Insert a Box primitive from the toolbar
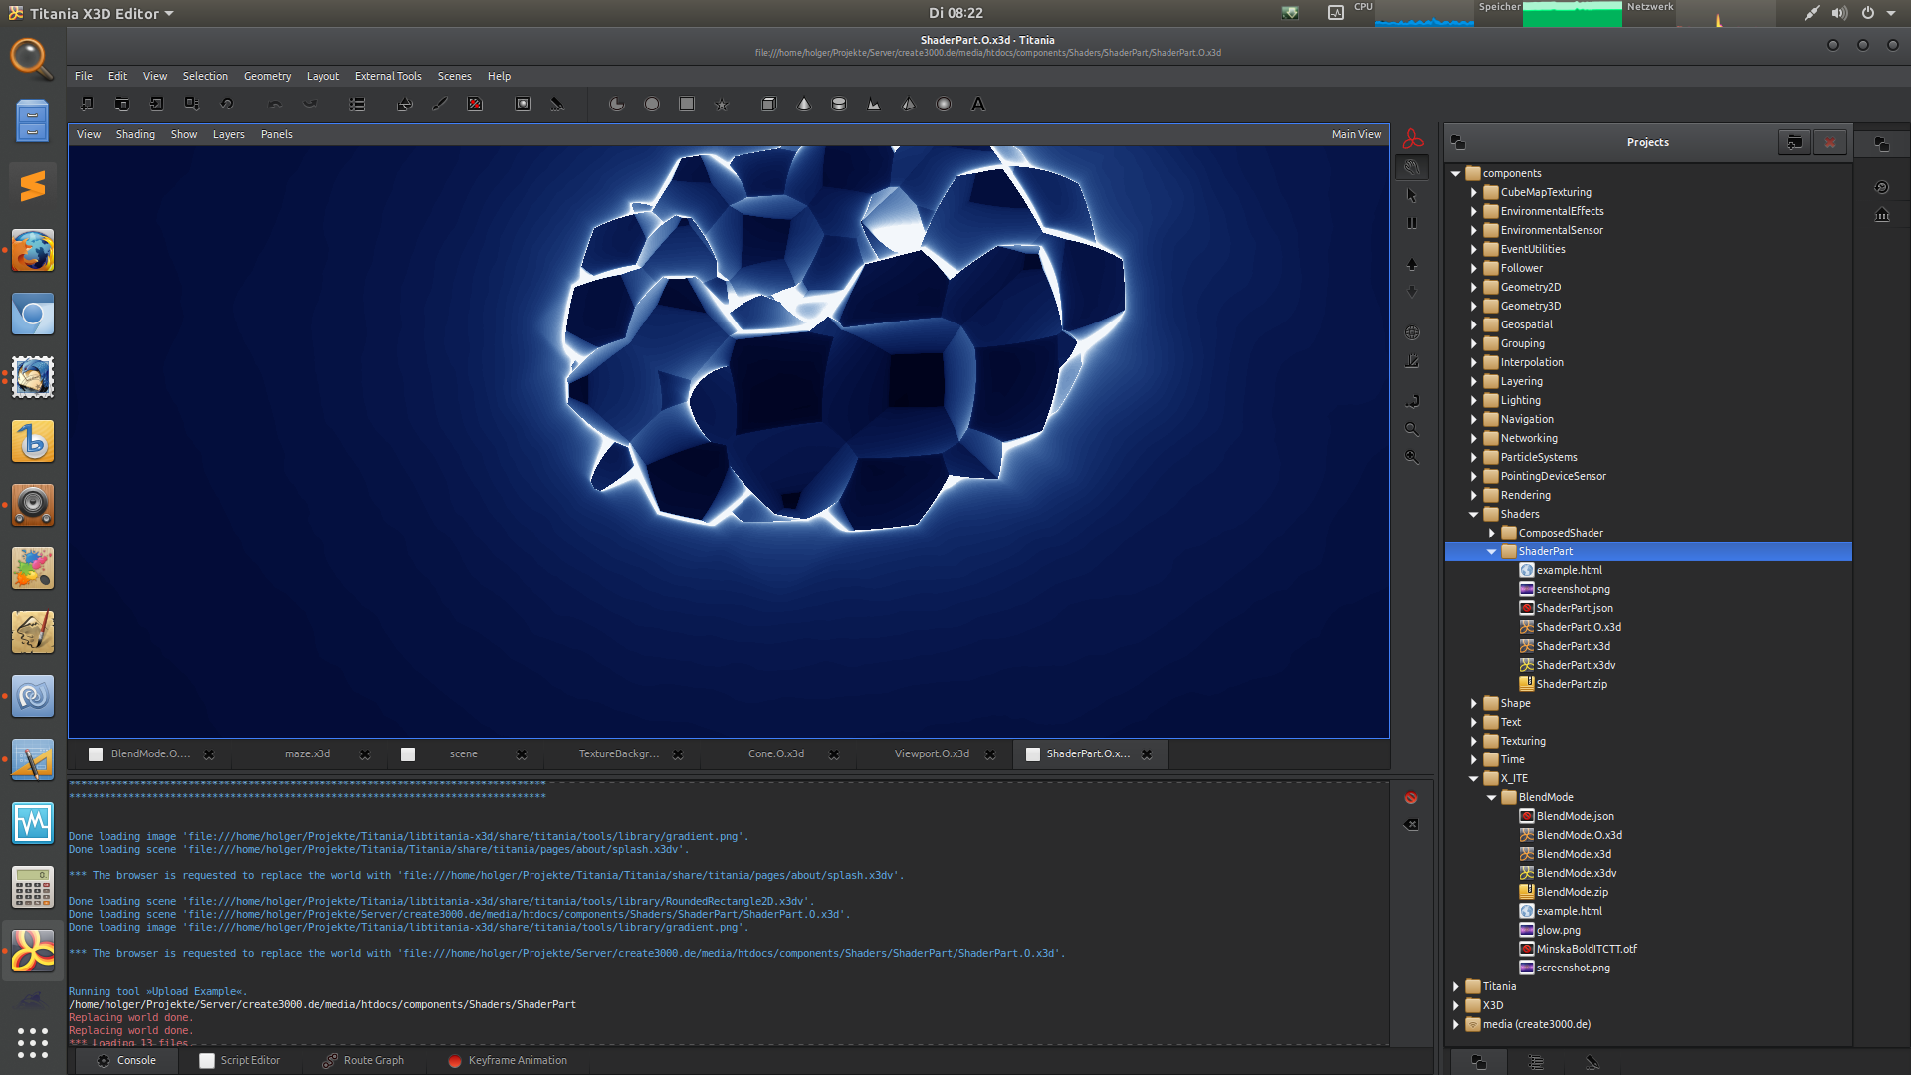 pyautogui.click(x=768, y=104)
